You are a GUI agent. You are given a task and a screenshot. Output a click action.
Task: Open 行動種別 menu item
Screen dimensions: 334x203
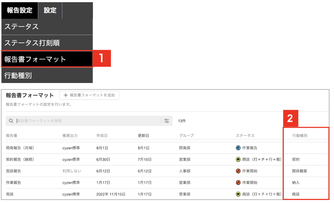[47, 75]
